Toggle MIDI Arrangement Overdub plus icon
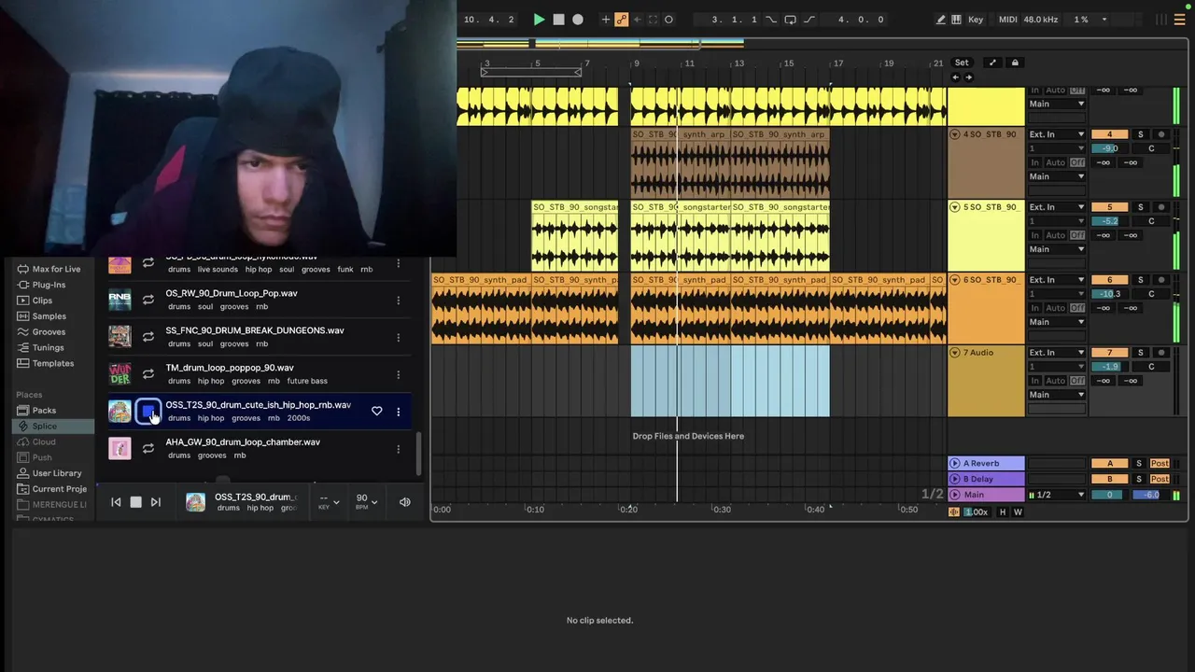 point(606,20)
